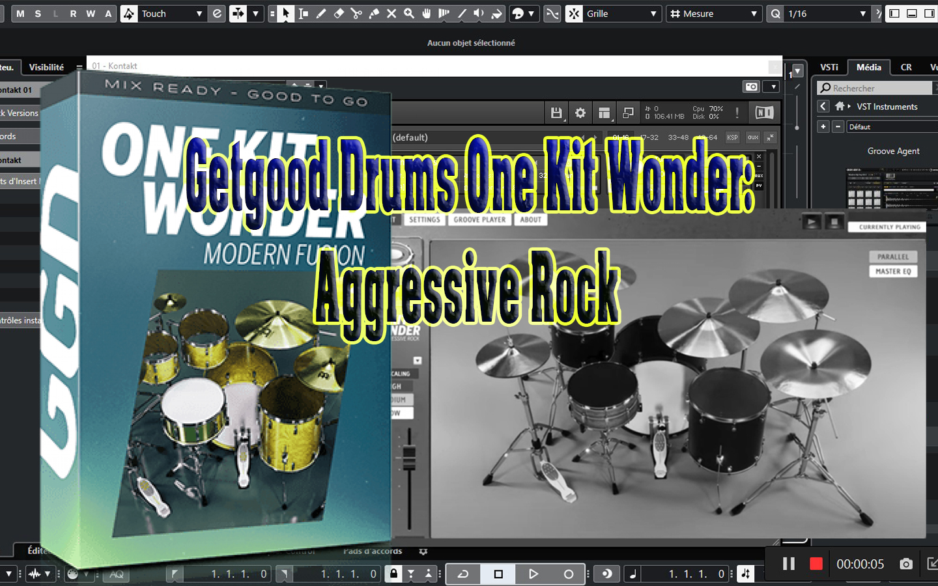Open Pads d'accords gear settings
The height and width of the screenshot is (586, 938).
423,551
